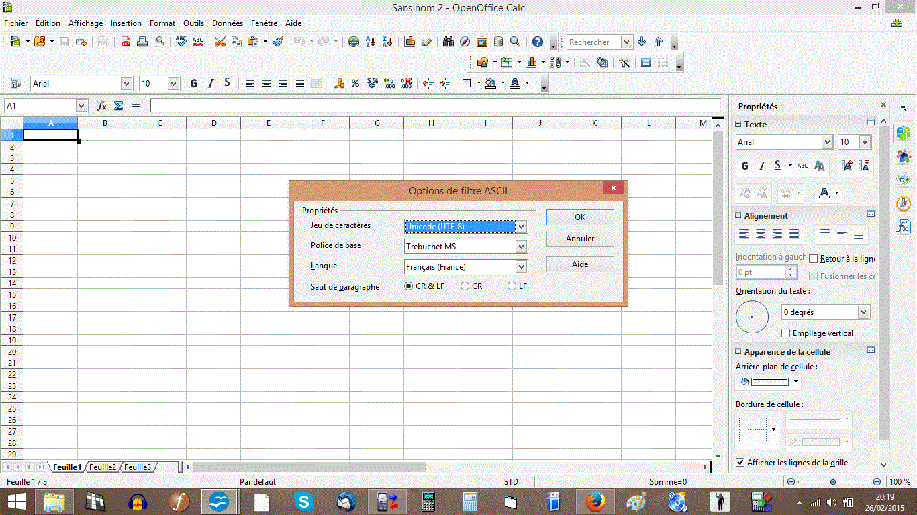Viewport: 917px width, 515px height.
Task: Run the spellcheck ABC checkmark icon
Action: [181, 42]
